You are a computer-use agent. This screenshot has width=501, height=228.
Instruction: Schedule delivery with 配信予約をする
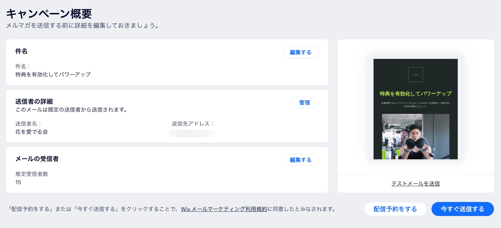click(395, 209)
